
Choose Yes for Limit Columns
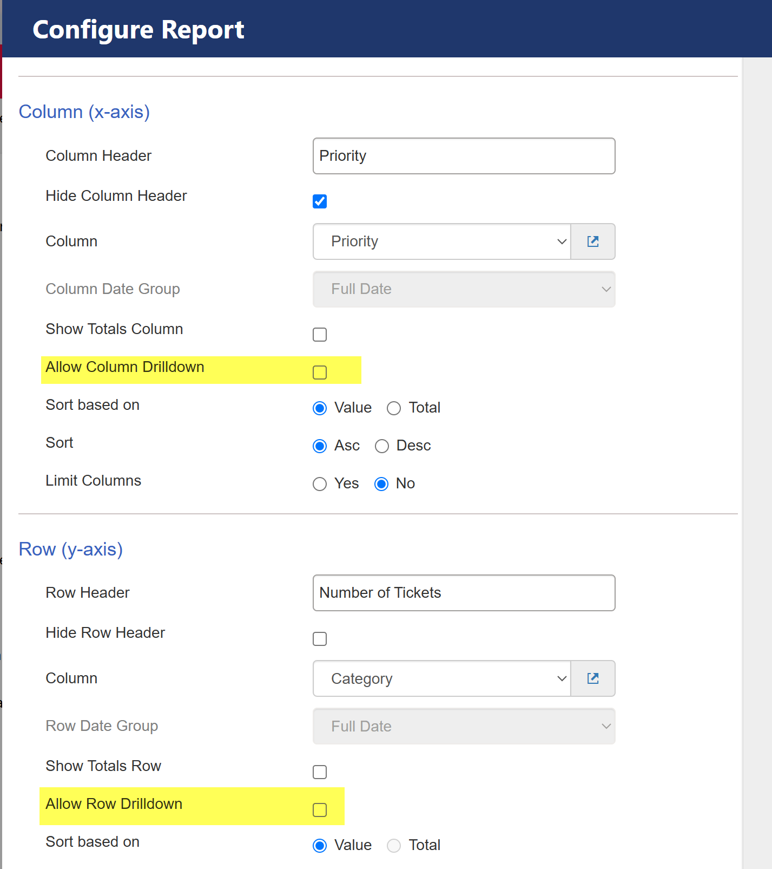320,484
